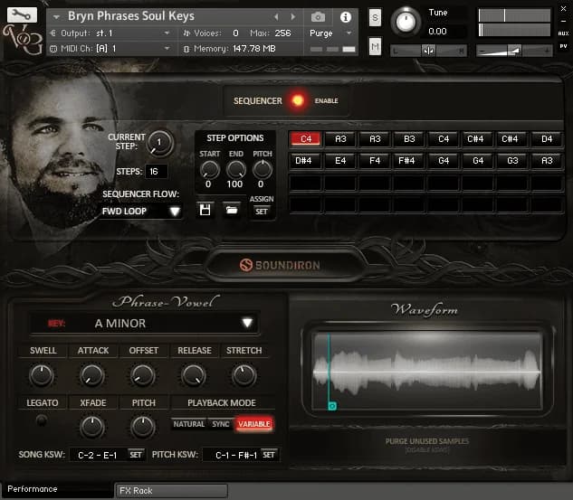The height and width of the screenshot is (500, 573).
Task: Go to the previous instrument arrow
Action: [x=277, y=17]
